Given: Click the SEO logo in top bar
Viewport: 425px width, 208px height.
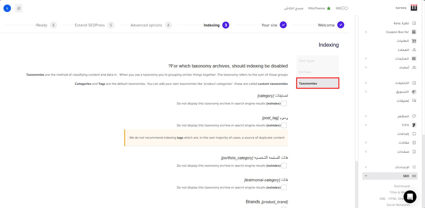Looking at the screenshot, I should (342, 8).
